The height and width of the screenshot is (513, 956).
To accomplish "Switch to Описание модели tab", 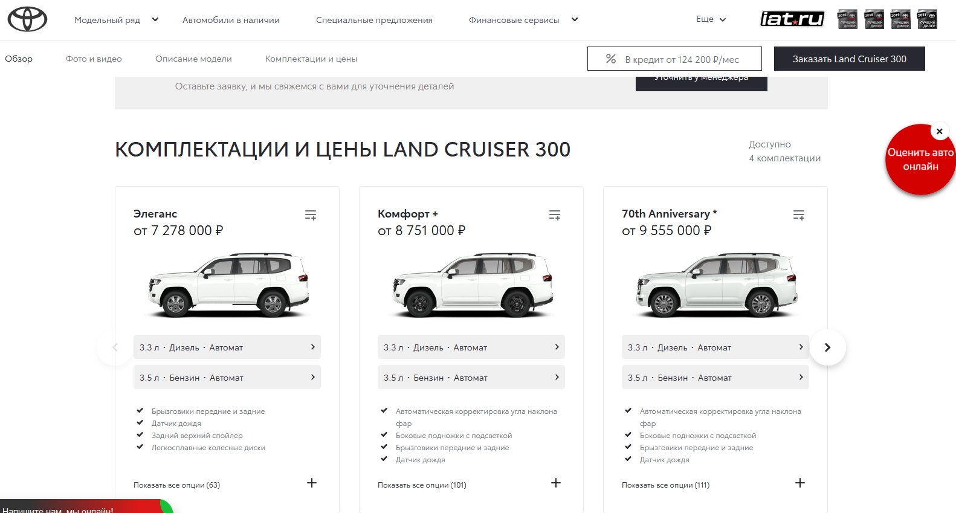I will tap(193, 59).
